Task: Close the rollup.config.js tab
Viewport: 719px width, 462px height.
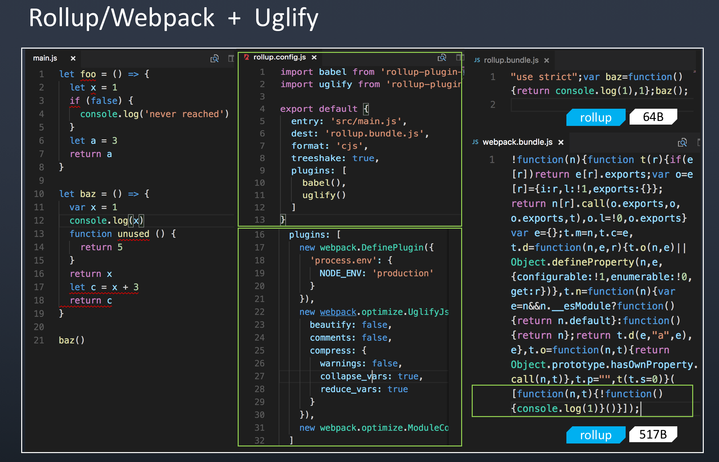Action: pyautogui.click(x=314, y=58)
